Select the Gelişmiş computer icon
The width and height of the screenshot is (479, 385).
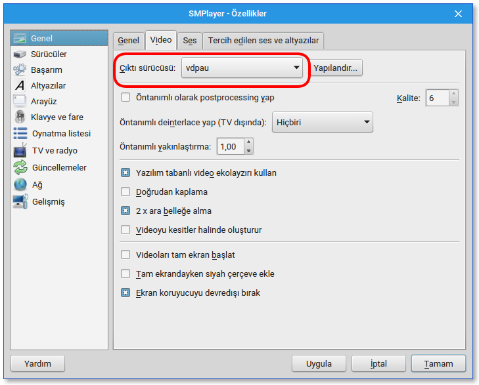tap(20, 201)
